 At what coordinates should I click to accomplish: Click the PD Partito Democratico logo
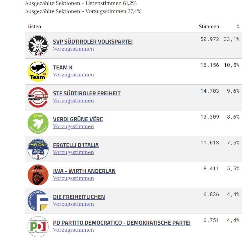point(38,227)
